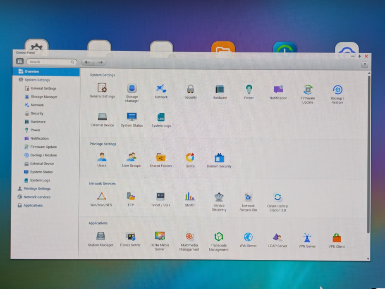
Task: Select Overview in the sidebar
Action: pos(46,71)
